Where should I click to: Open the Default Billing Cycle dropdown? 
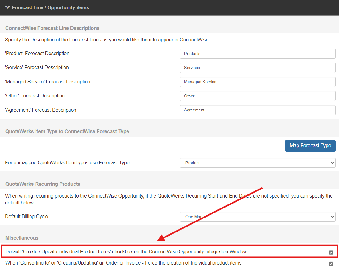pyautogui.click(x=257, y=217)
